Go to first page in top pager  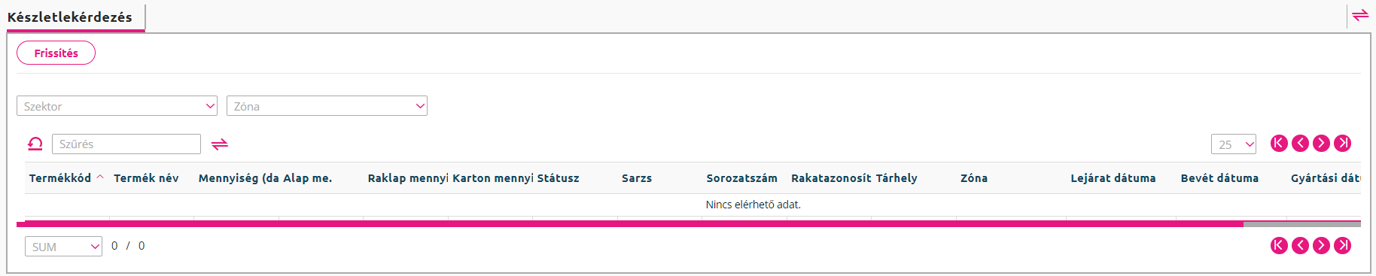[x=1279, y=144]
